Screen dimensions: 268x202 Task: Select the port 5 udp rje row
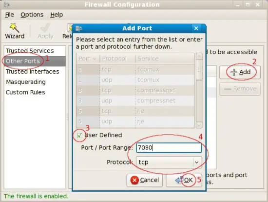point(135,121)
